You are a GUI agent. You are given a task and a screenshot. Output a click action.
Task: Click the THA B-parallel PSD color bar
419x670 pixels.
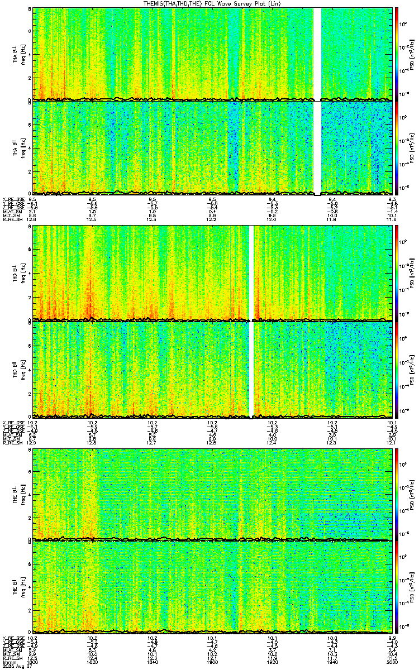397,147
